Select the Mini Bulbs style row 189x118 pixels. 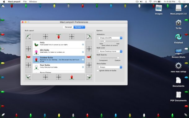pos(59,52)
